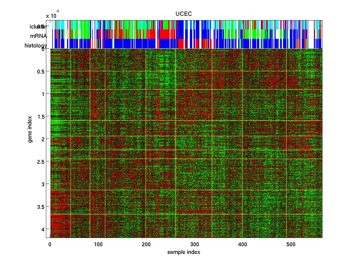Click the sample index tick label 100
Viewport: 356px width, 267px height.
(98, 245)
